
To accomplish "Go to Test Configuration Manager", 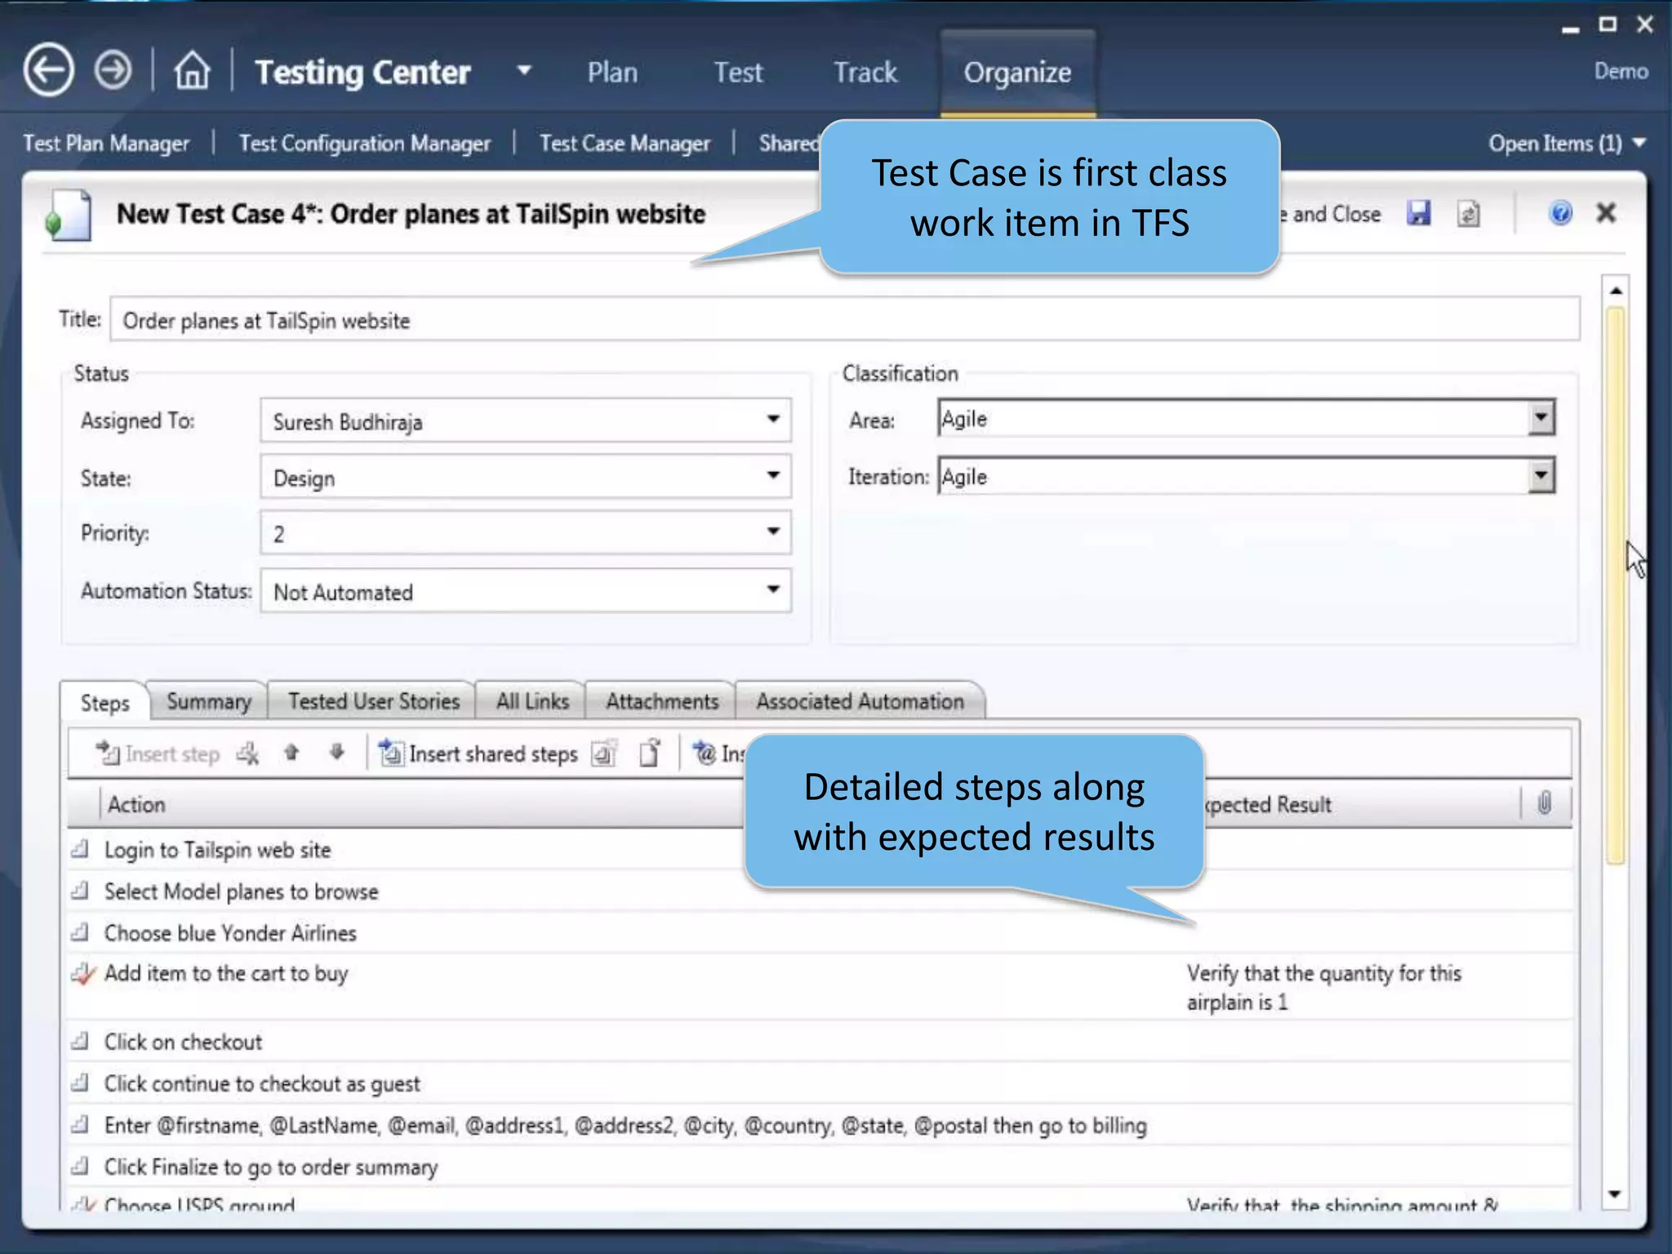I will 364,144.
